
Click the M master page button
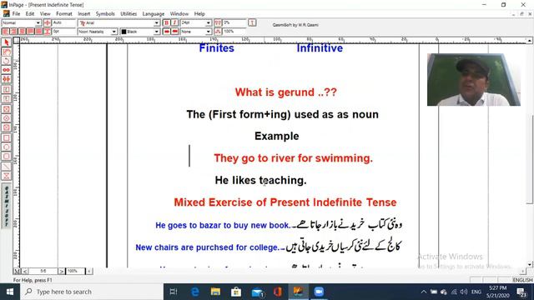pyautogui.click(x=17, y=271)
